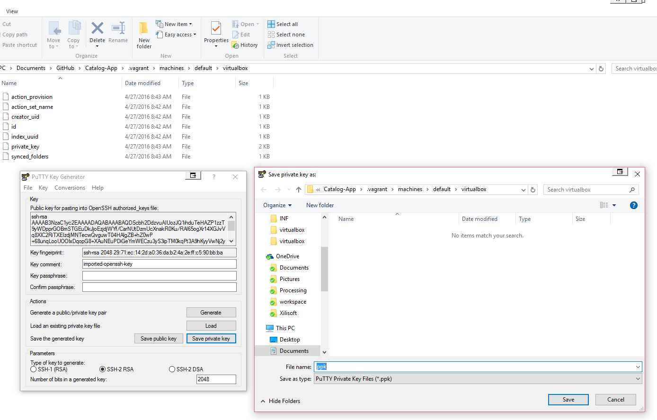Open the Properties icon in ribbon
657x420 pixels.
(x=216, y=28)
